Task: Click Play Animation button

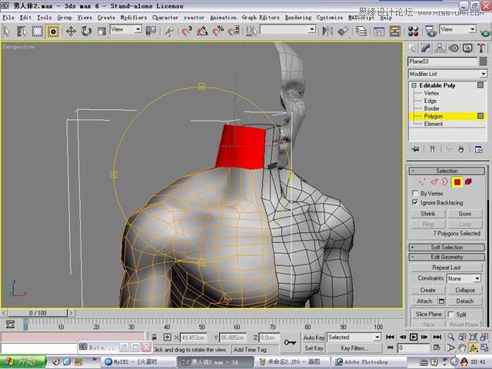Action: pyautogui.click(x=414, y=337)
